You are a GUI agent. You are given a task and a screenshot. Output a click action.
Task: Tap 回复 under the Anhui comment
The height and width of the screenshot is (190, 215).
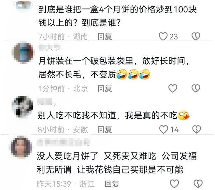tap(105, 129)
